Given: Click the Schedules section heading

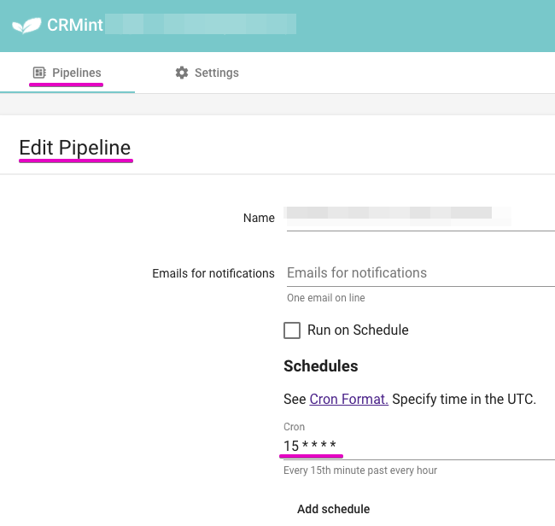Looking at the screenshot, I should 321,366.
